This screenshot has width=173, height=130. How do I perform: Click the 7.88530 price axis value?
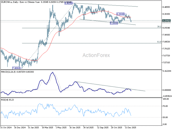[166, 42]
